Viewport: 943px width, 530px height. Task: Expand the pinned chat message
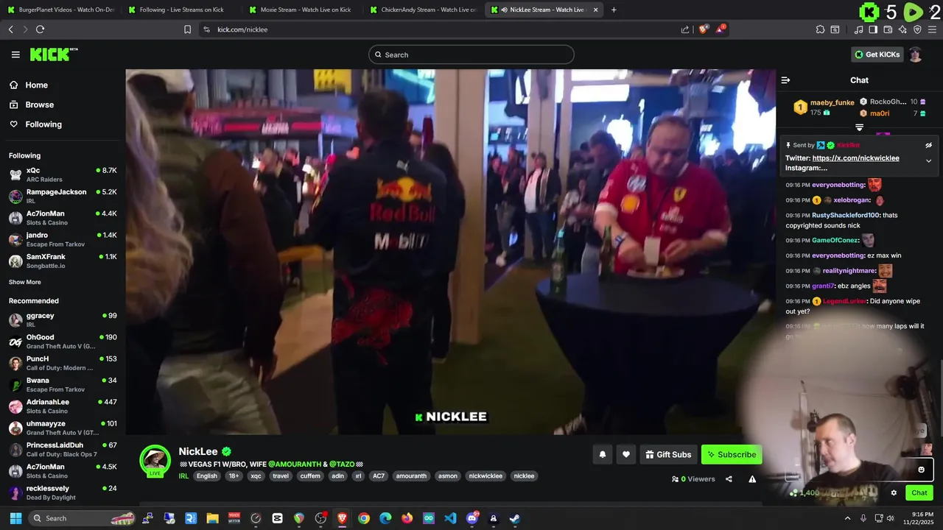(928, 160)
